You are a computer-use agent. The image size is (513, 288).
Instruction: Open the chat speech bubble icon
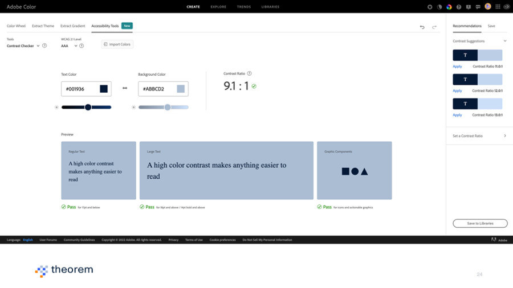click(478, 7)
